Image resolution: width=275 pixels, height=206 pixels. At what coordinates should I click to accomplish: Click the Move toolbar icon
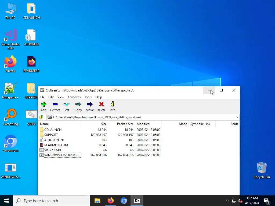click(90, 106)
